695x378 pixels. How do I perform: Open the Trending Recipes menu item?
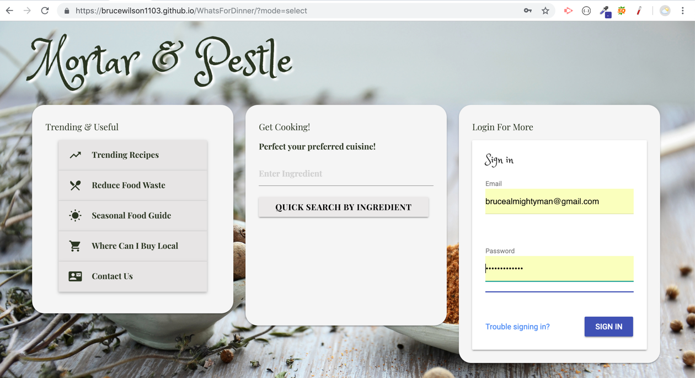pyautogui.click(x=125, y=155)
